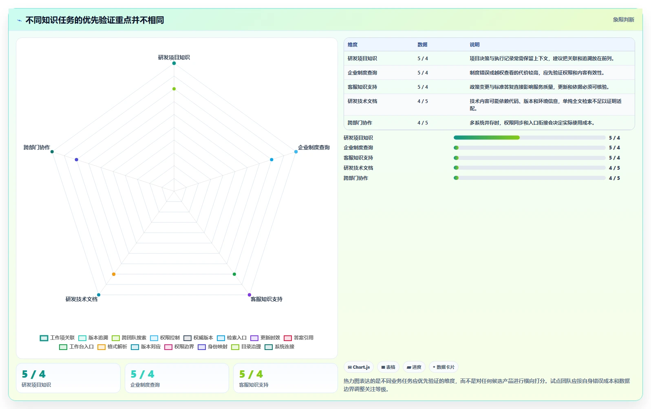The width and height of the screenshot is (651, 409).
Task: Toggle the 工作台入口 legend series
Action: (x=77, y=347)
